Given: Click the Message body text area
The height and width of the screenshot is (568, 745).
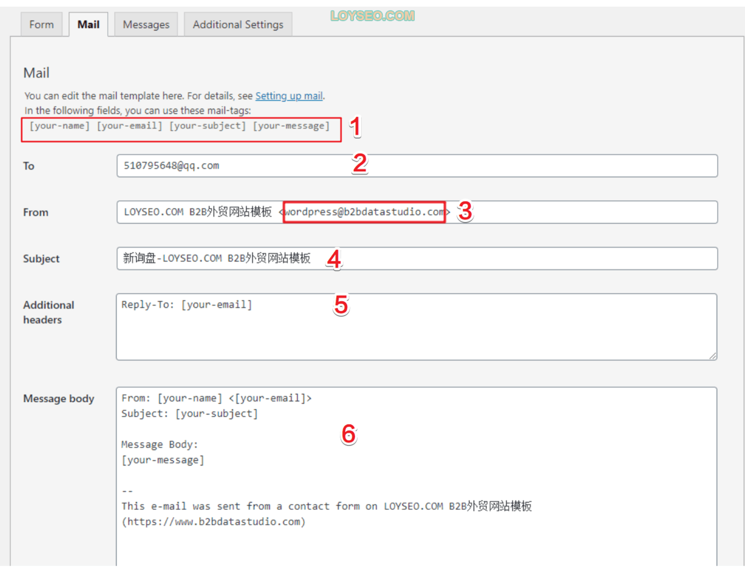Looking at the screenshot, I should pos(417,477).
